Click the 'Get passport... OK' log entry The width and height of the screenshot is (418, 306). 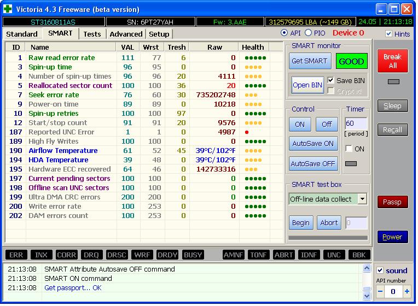click(x=73, y=287)
